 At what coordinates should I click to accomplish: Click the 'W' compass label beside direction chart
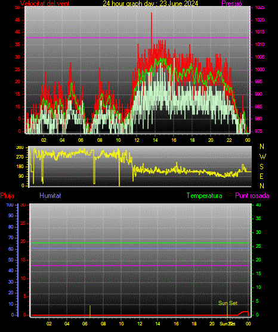(262, 157)
